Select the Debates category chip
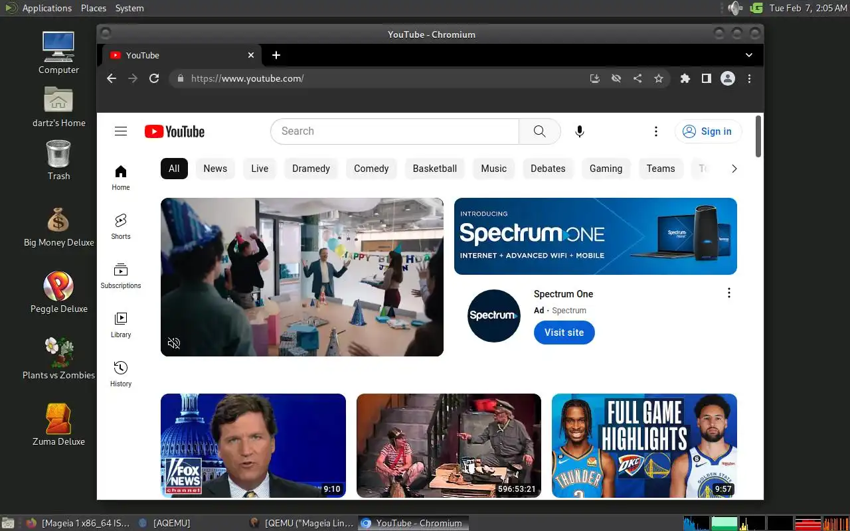This screenshot has width=850, height=531. click(x=548, y=169)
